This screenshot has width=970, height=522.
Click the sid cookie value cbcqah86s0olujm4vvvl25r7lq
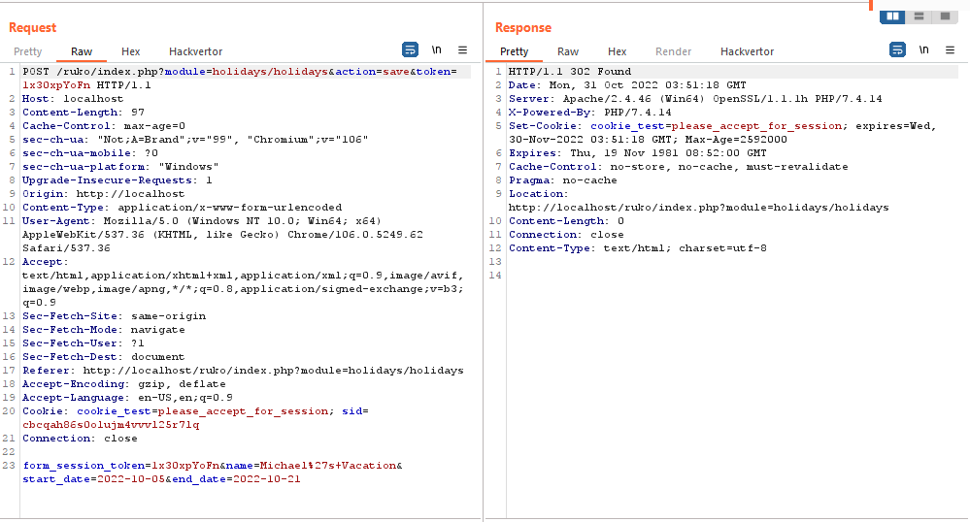[x=111, y=425]
